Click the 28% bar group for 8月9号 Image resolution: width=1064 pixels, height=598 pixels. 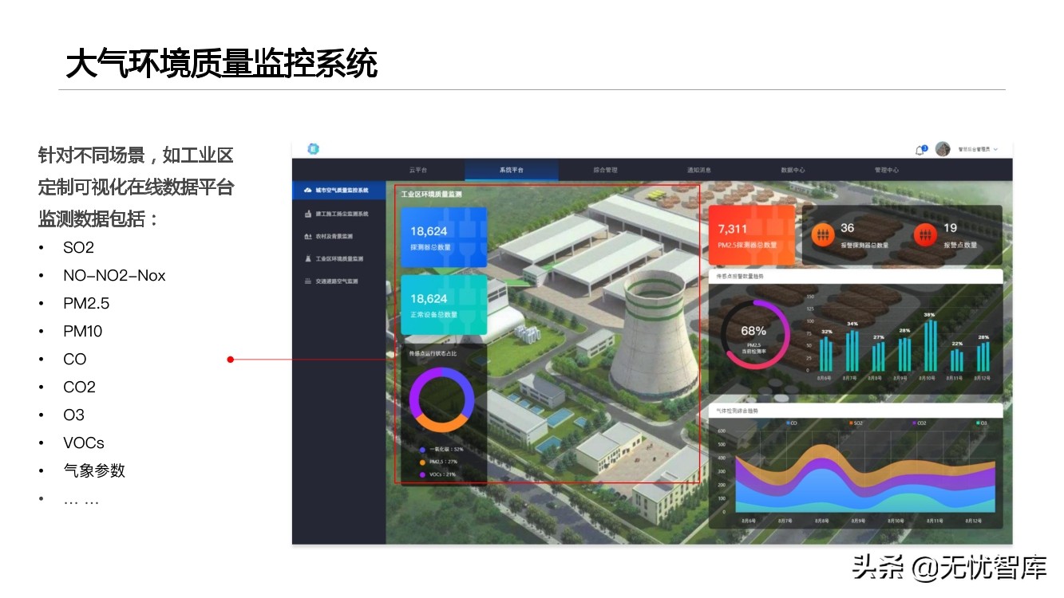click(x=904, y=353)
